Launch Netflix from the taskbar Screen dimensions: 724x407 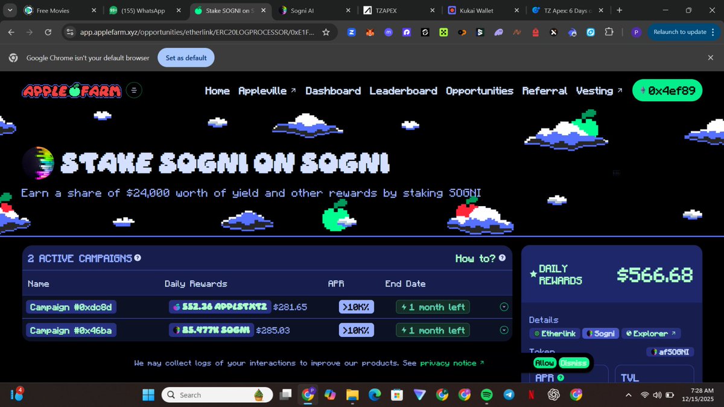[531, 394]
